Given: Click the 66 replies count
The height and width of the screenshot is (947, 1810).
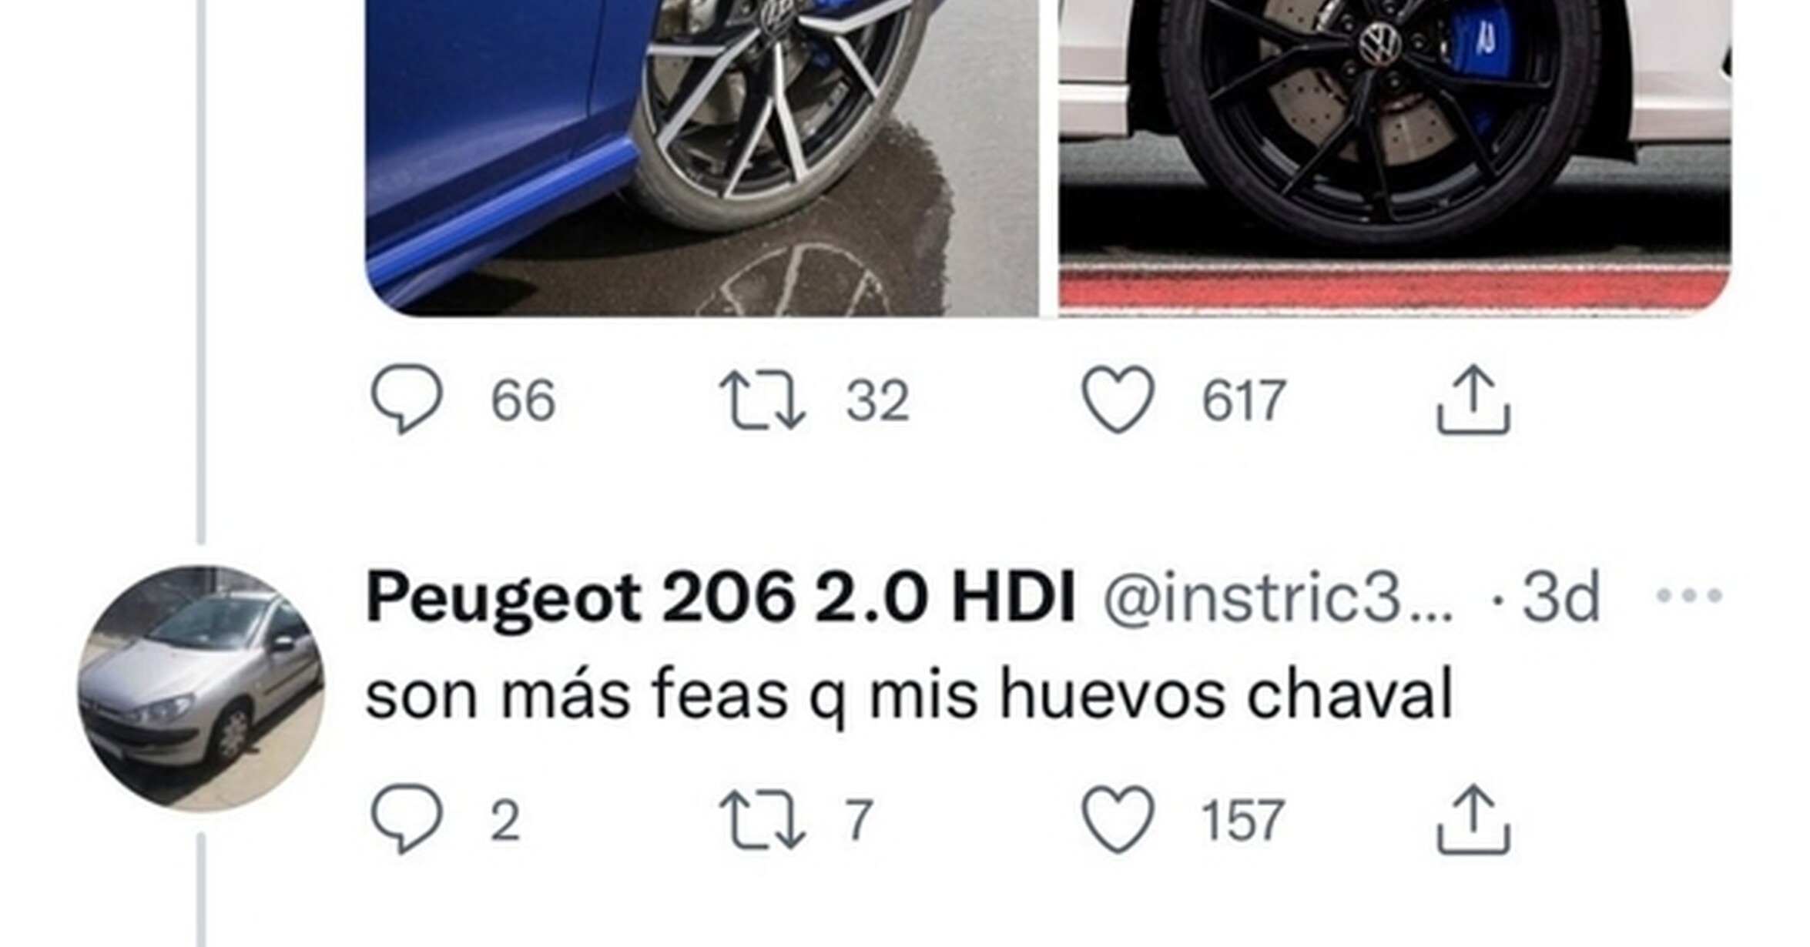Looking at the screenshot, I should click(x=523, y=401).
